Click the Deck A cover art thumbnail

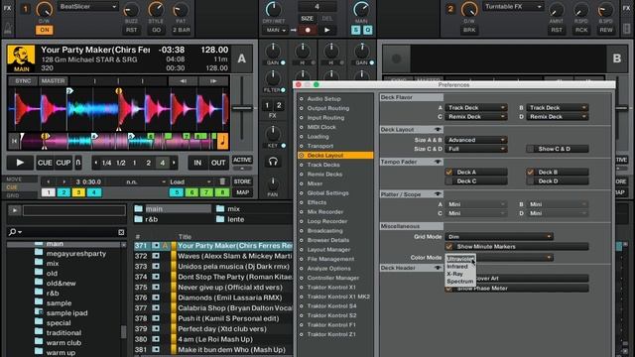(21, 59)
